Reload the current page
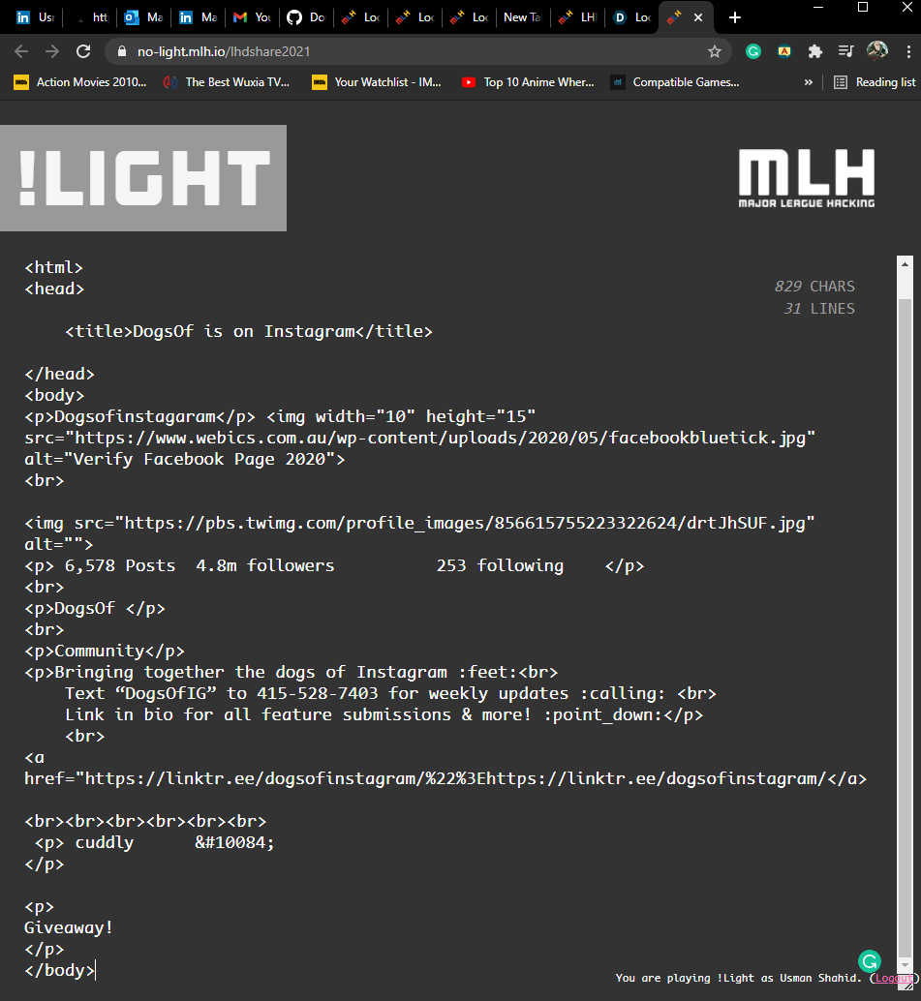The width and height of the screenshot is (921, 1001). point(83,51)
